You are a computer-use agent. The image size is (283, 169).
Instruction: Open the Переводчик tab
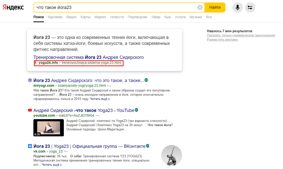point(137,17)
